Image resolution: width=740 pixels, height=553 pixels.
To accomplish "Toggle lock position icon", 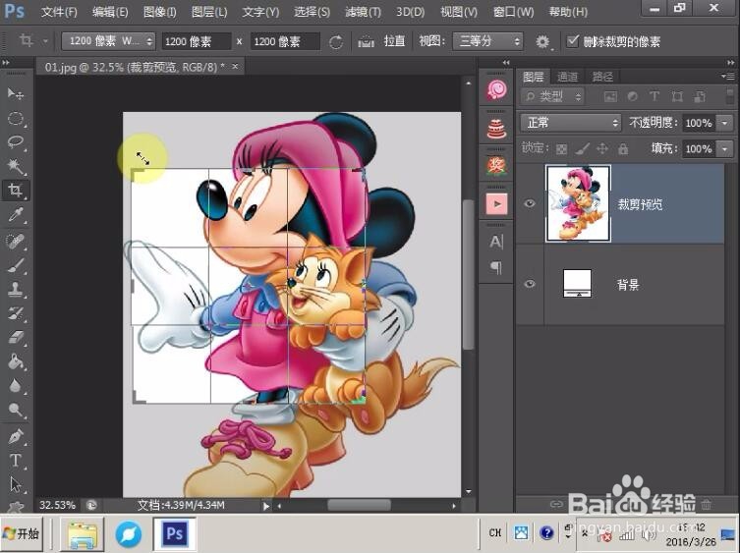I will [x=602, y=149].
